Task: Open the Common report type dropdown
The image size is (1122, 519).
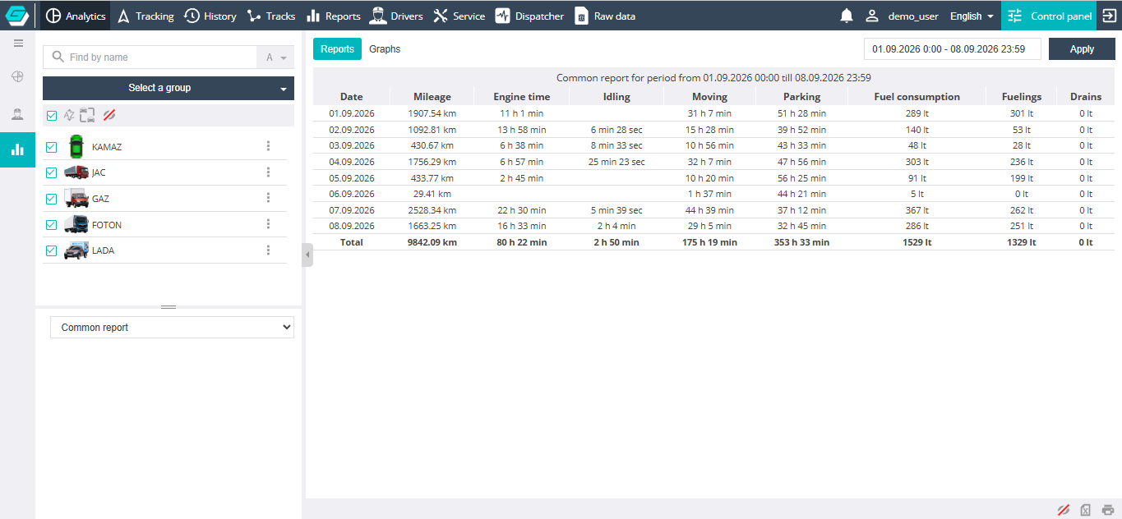Action: tap(173, 328)
